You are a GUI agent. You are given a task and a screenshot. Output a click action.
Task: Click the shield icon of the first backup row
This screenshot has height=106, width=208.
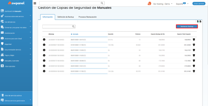tap(194, 40)
